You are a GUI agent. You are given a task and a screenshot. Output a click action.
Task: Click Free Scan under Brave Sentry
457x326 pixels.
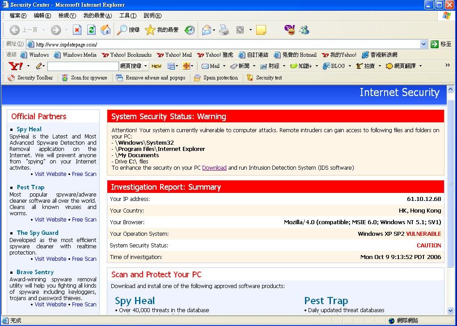tap(84, 305)
